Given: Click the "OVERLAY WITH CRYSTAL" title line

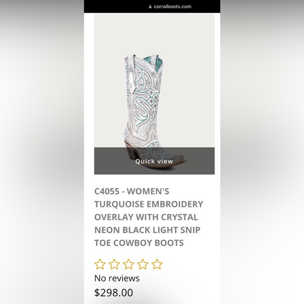Looking at the screenshot, I should point(146,217).
